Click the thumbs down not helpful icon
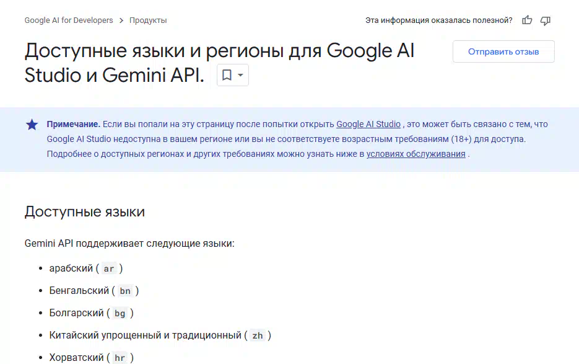Viewport: 579px width, 364px height. (546, 20)
